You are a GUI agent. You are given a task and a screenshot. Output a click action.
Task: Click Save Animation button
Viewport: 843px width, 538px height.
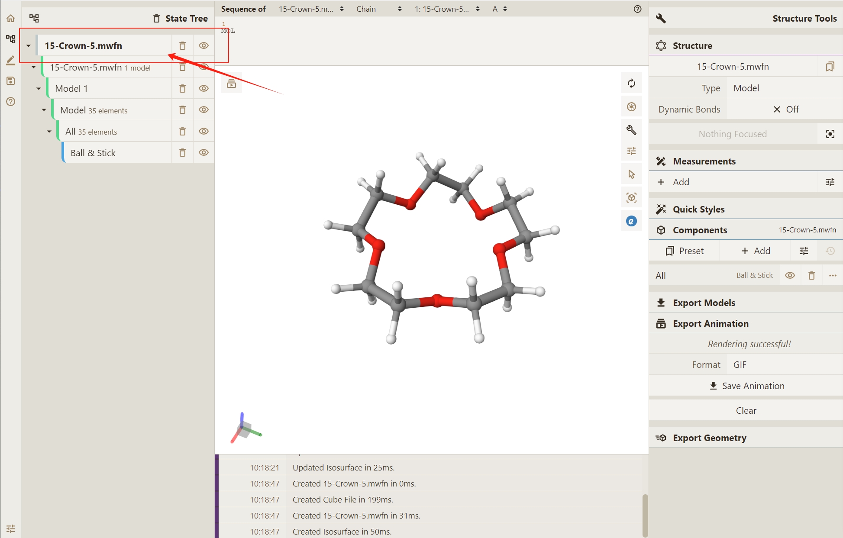[746, 386]
